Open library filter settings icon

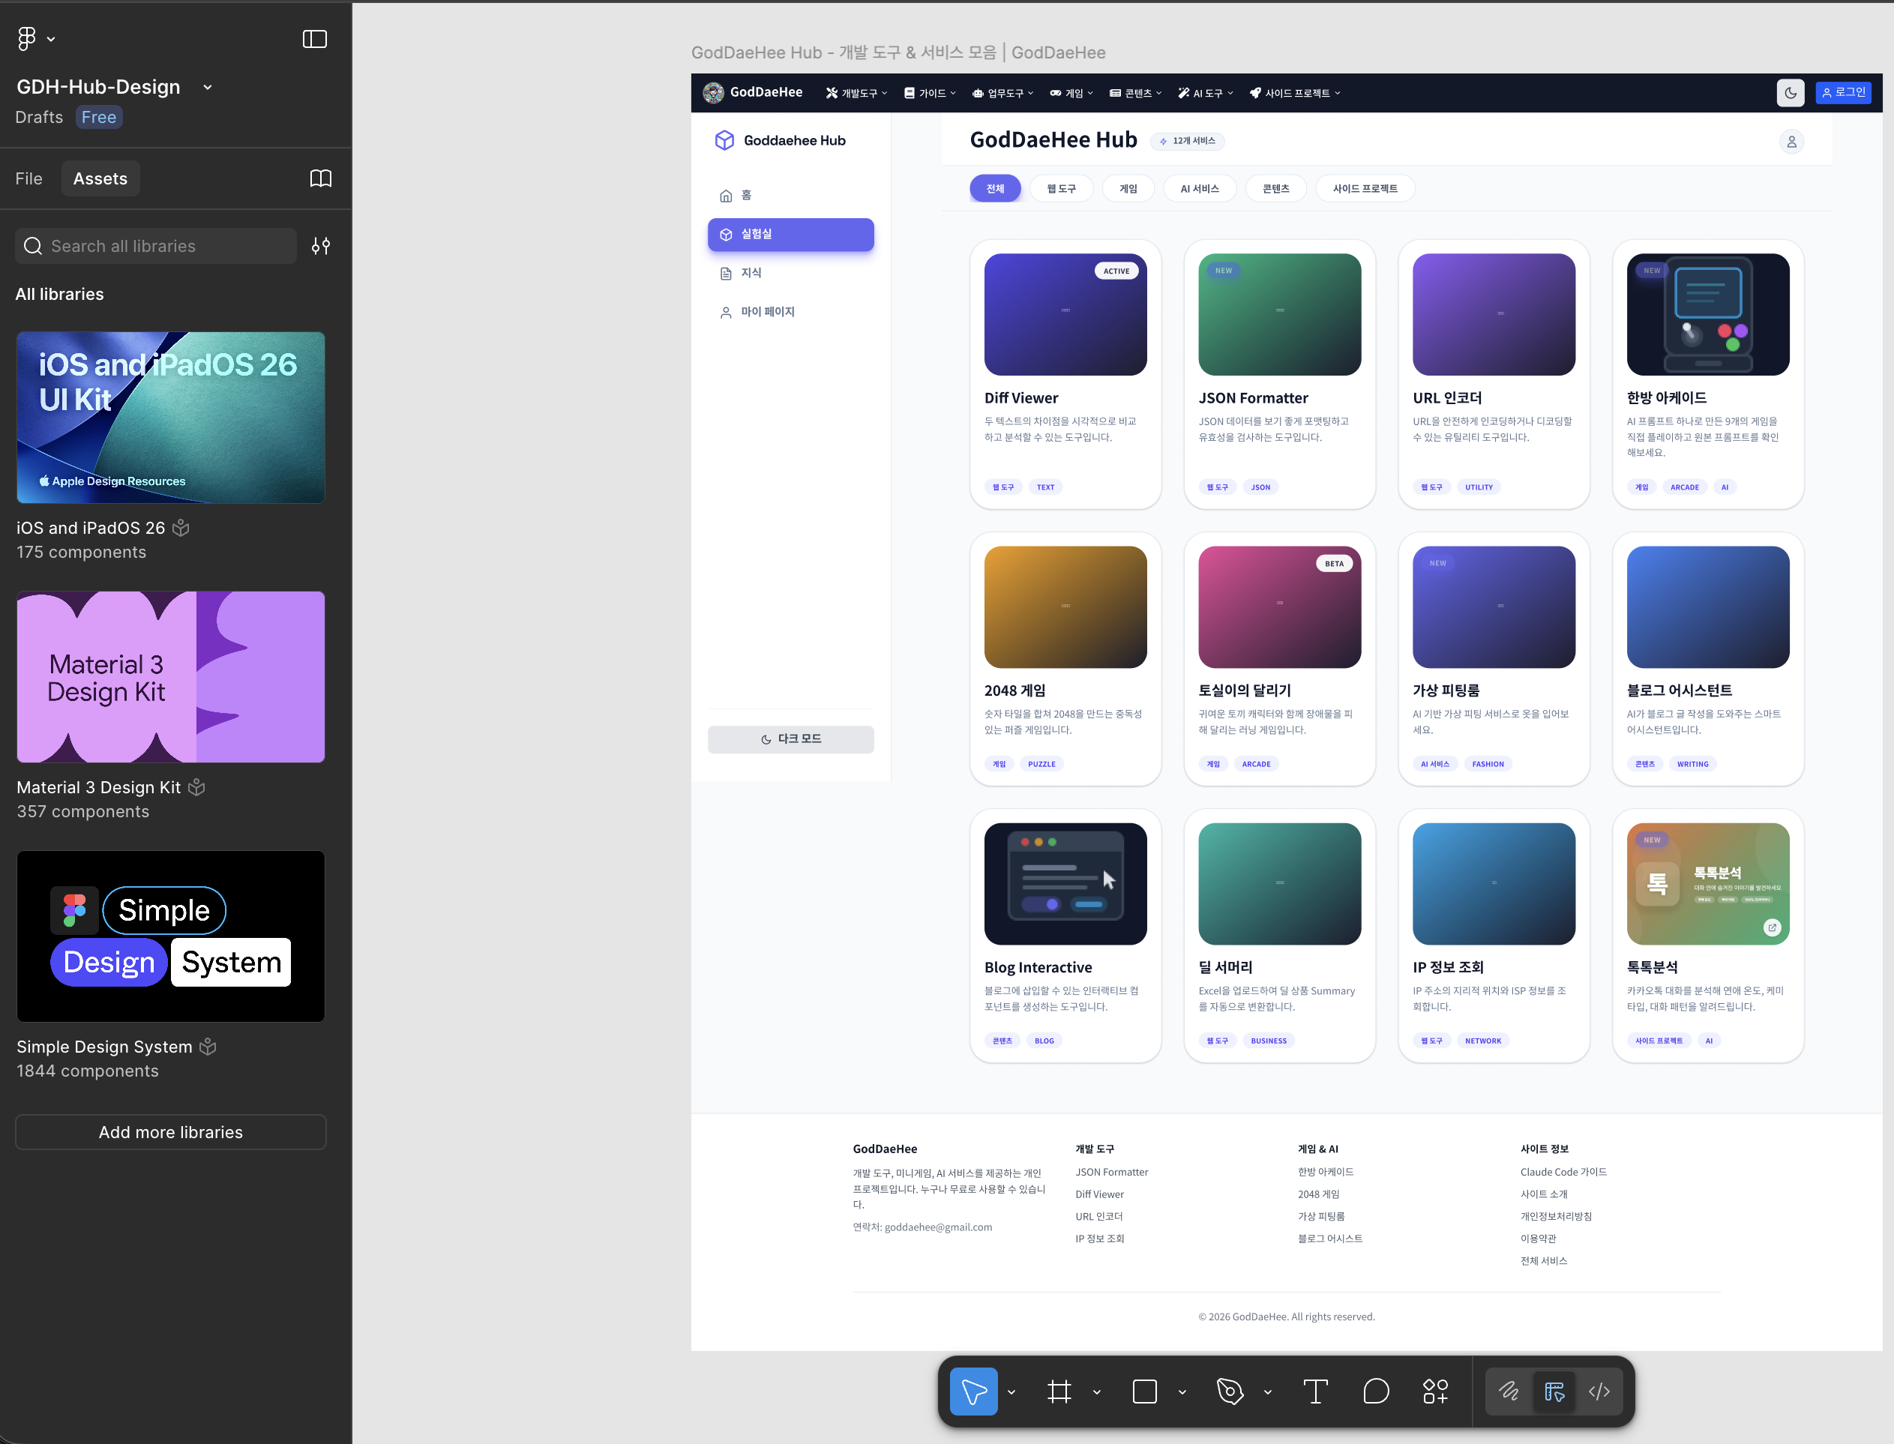[x=320, y=247]
